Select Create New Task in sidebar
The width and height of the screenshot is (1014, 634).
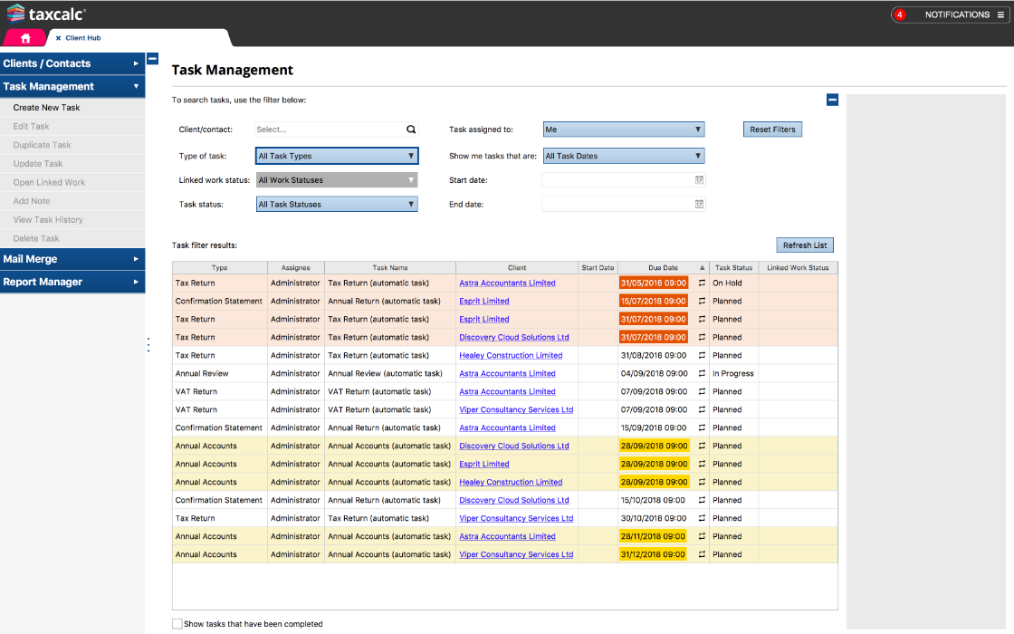tap(72, 108)
